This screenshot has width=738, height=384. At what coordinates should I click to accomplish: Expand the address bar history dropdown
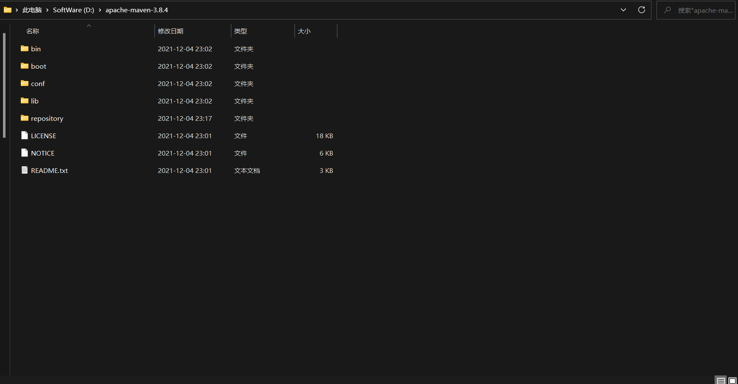(623, 10)
